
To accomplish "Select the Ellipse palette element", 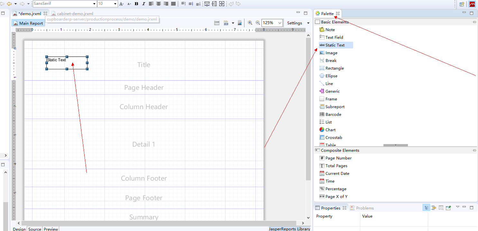I will [328, 76].
